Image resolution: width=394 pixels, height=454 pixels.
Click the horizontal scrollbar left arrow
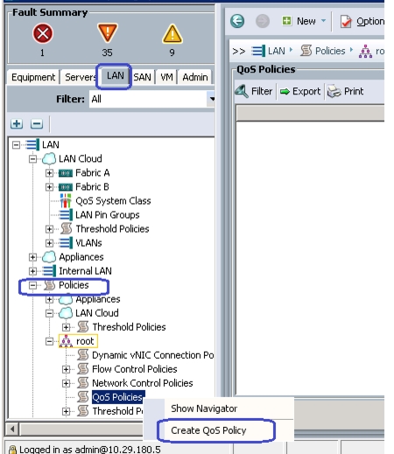12,429
